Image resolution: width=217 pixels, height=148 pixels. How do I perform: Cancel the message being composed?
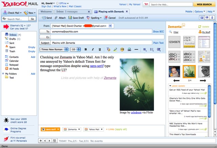point(110,18)
